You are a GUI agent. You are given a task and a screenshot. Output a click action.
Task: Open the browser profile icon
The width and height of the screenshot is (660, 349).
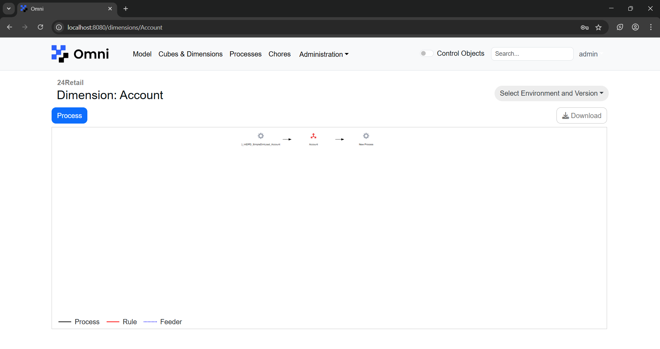635,27
